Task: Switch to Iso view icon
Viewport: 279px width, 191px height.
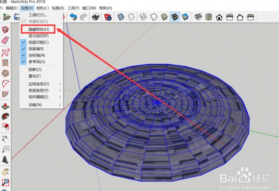Action: pos(198,17)
